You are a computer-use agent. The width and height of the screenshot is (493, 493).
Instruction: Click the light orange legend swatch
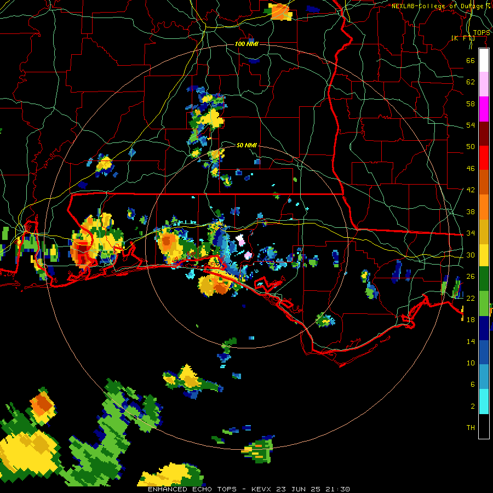(x=484, y=207)
